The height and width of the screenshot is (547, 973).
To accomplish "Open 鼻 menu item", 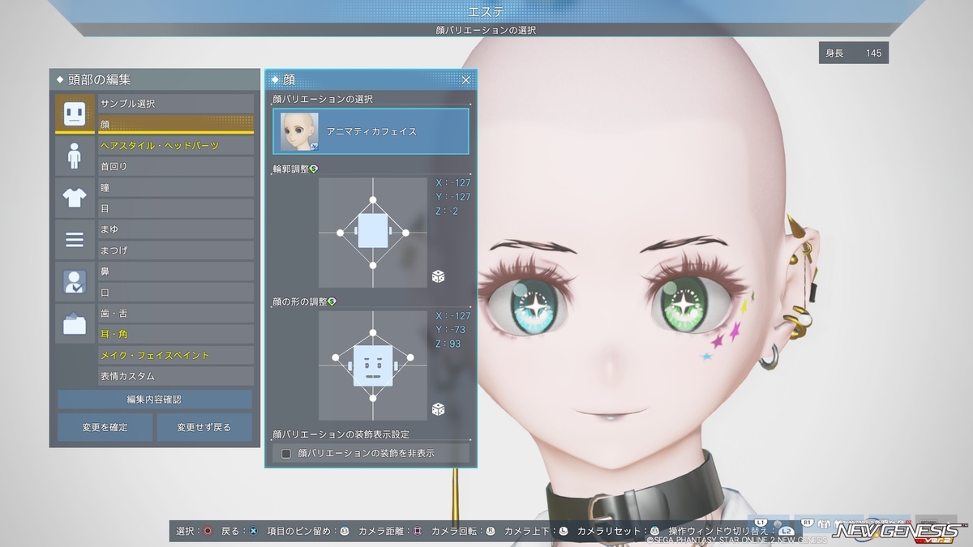I will pos(176,271).
